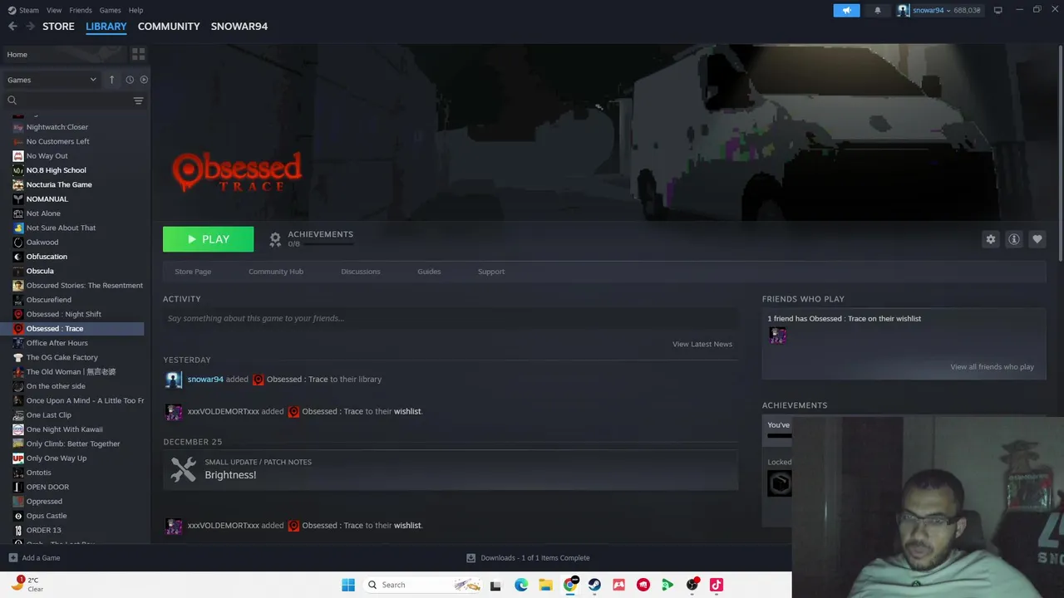Screen dimensions: 1064x598
Task: Open advanced filter options in sidebar
Action: (139, 100)
